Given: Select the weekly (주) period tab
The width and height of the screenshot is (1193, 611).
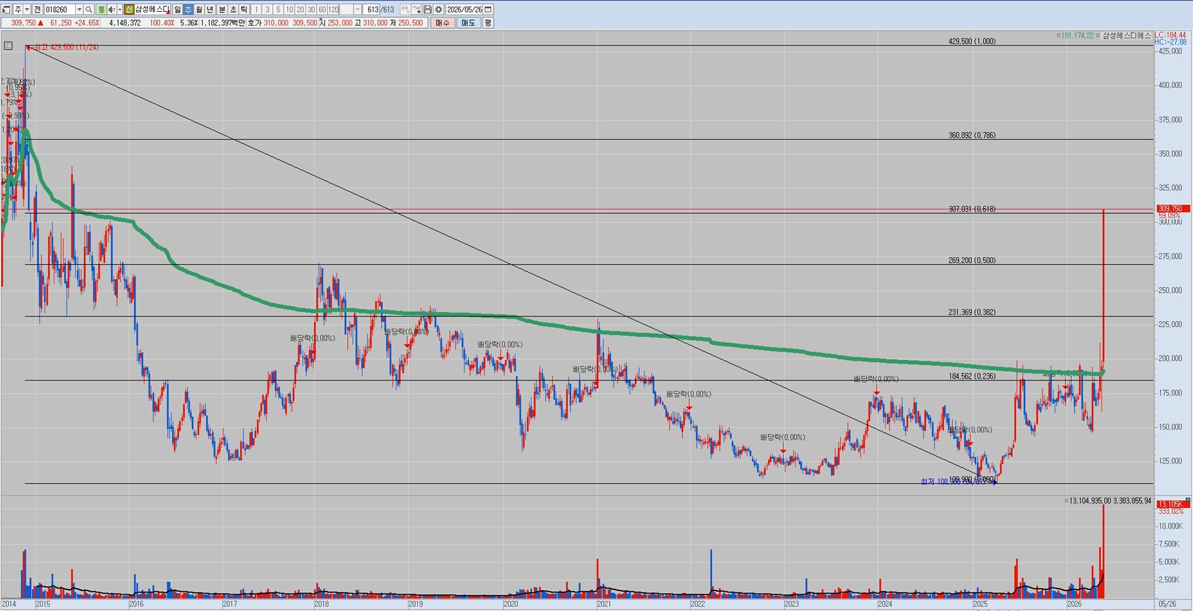Looking at the screenshot, I should pyautogui.click(x=188, y=9).
